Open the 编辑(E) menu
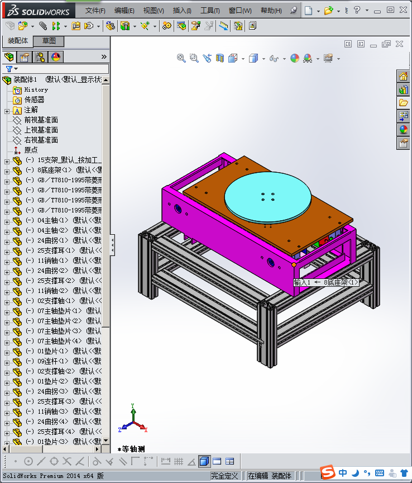The height and width of the screenshot is (483, 412). click(x=124, y=11)
